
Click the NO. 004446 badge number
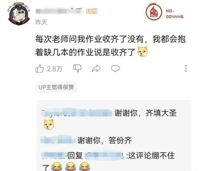pos(175,14)
